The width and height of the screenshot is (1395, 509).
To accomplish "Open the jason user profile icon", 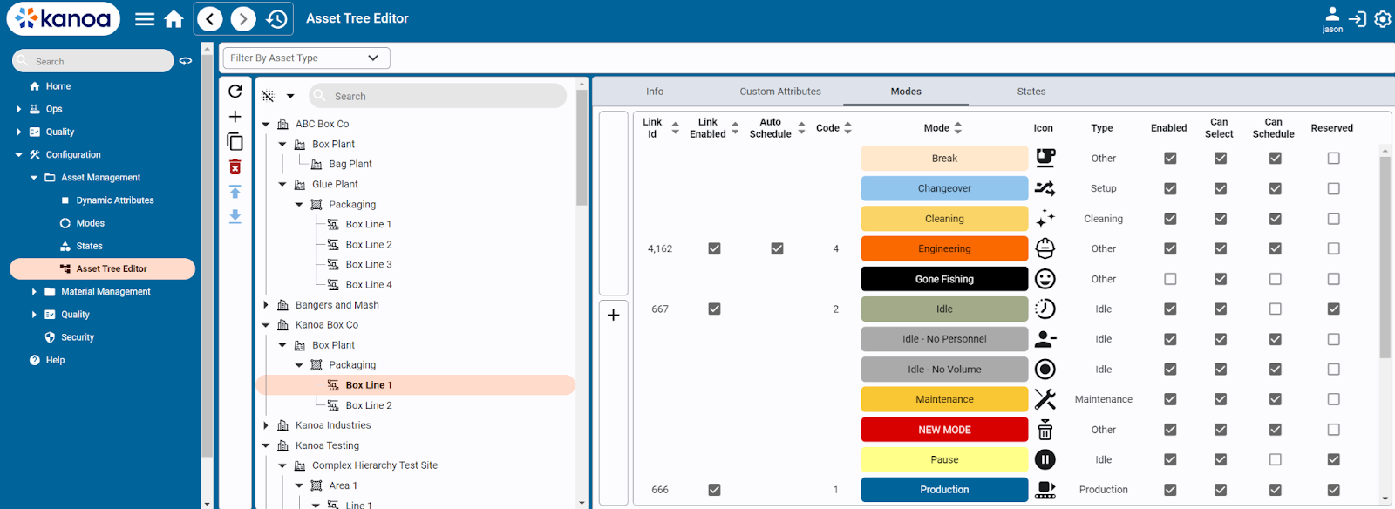I will 1332,19.
